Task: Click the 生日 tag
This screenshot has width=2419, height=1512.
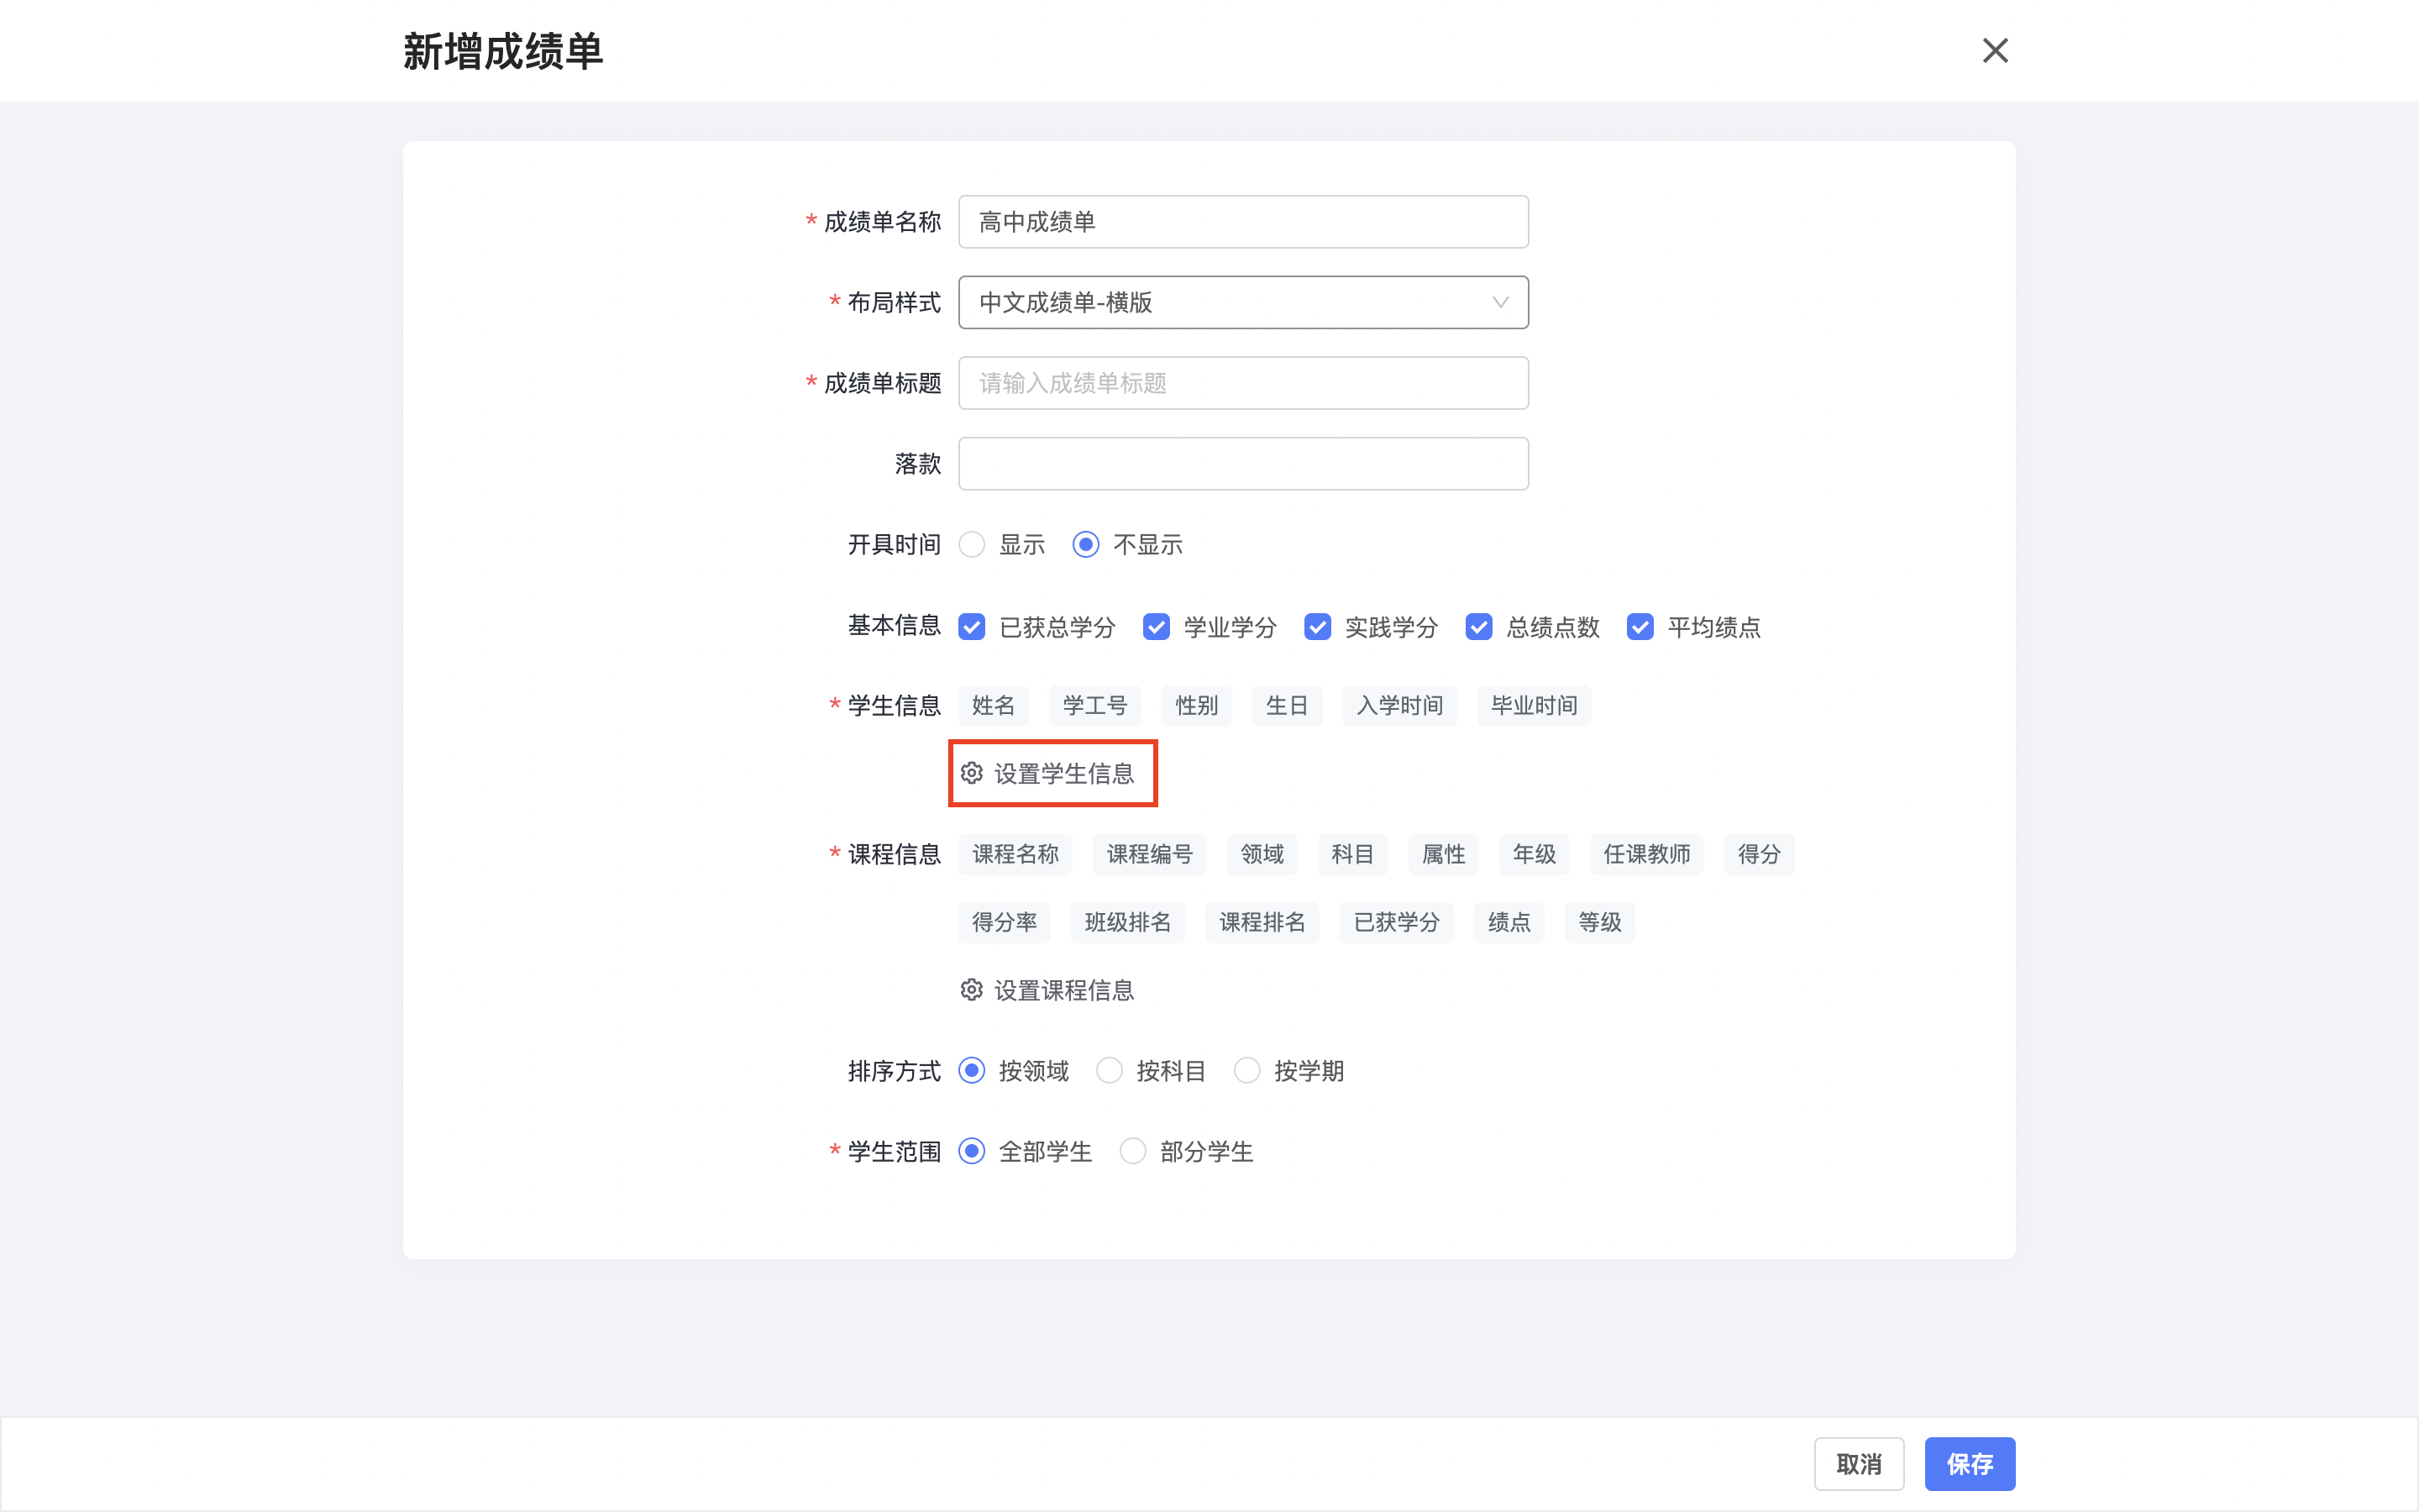Action: 1288,706
